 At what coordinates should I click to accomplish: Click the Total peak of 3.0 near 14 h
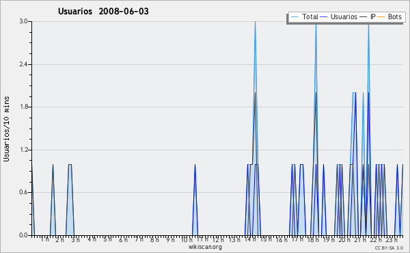coord(255,22)
